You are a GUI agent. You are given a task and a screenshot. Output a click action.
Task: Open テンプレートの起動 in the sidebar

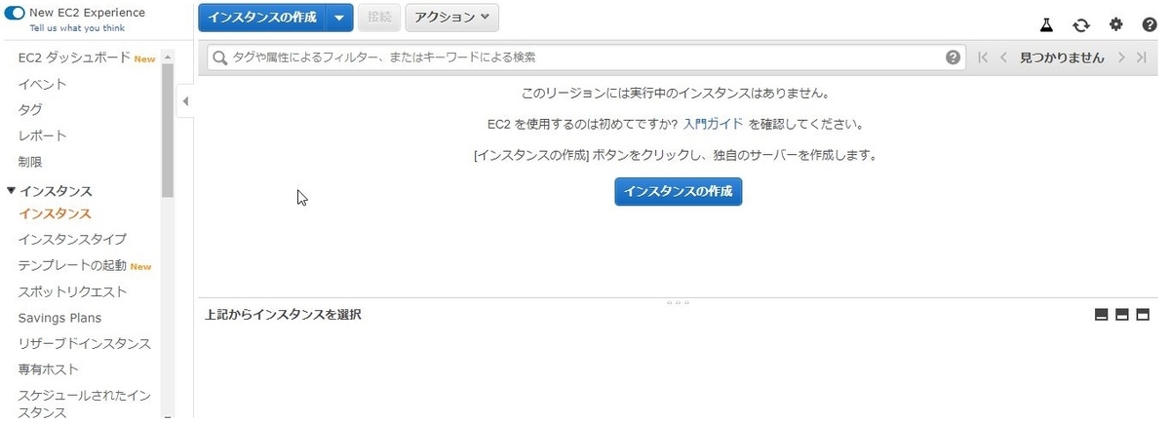[72, 265]
